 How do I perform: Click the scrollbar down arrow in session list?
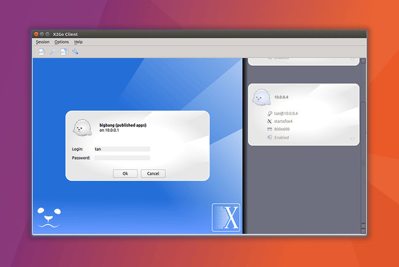point(363,231)
